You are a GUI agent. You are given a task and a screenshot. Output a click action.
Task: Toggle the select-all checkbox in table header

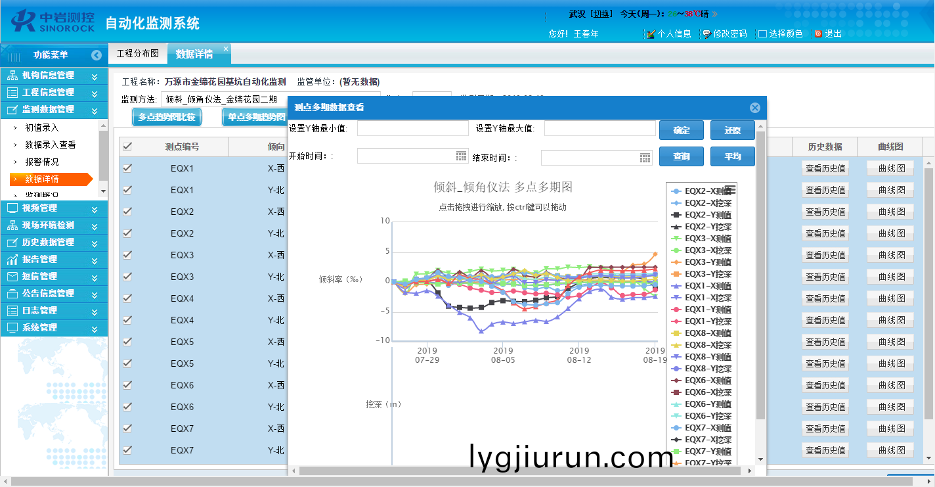pyautogui.click(x=127, y=147)
